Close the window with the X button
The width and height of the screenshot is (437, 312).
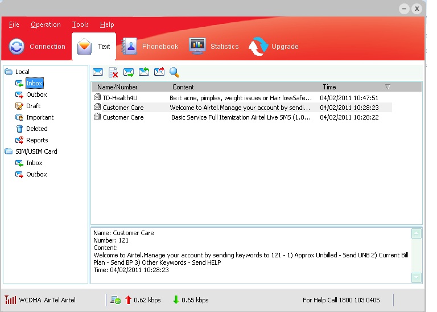point(417,9)
